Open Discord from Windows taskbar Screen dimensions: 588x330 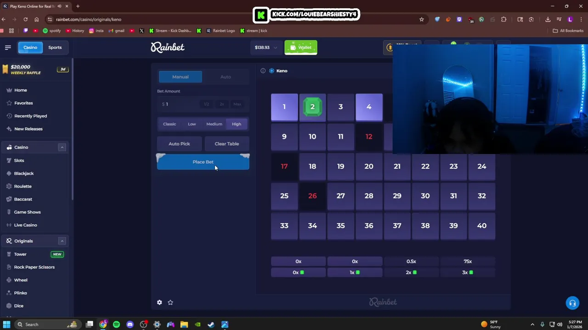[x=130, y=324]
